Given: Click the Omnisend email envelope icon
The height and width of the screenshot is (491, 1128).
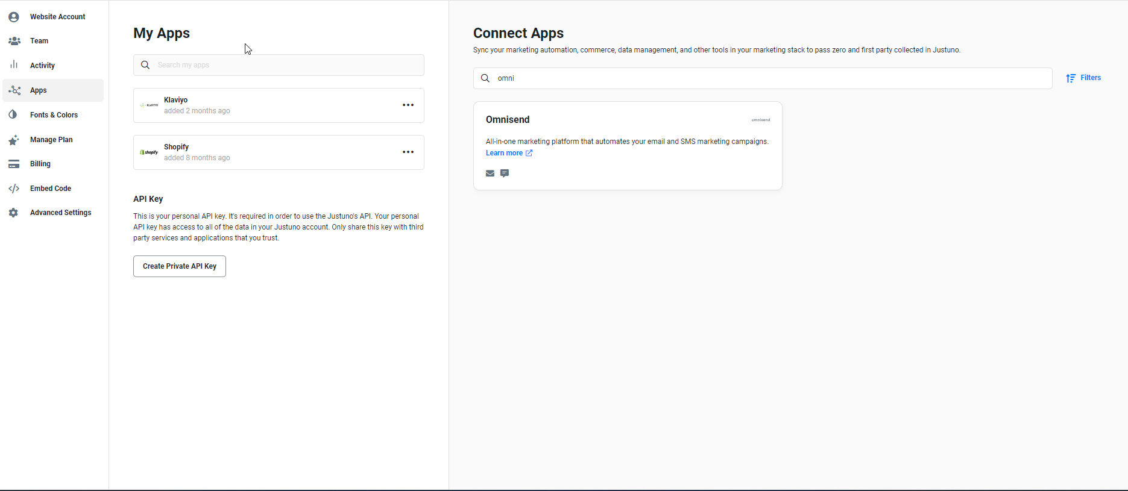Looking at the screenshot, I should [490, 174].
